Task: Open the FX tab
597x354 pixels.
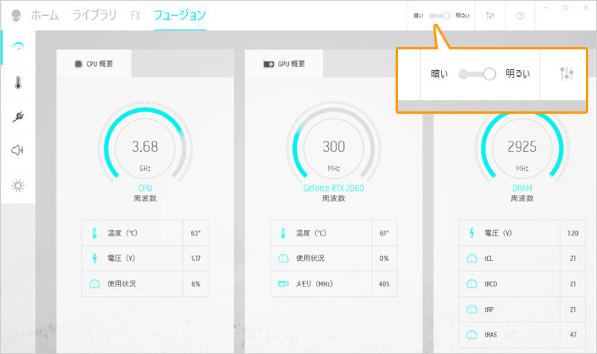Action: click(135, 16)
